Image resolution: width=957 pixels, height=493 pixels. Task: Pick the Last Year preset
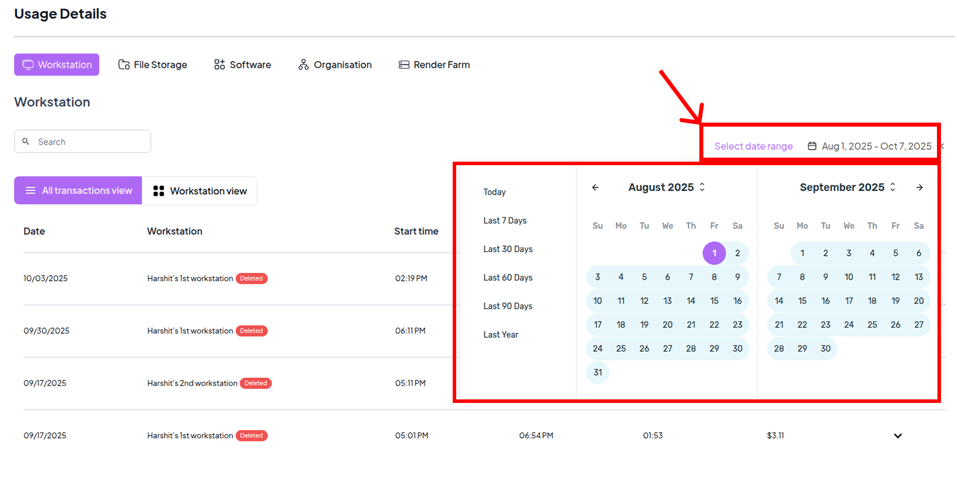click(501, 335)
